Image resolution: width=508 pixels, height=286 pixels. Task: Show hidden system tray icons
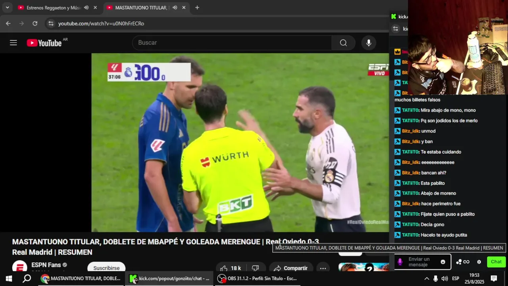427,278
